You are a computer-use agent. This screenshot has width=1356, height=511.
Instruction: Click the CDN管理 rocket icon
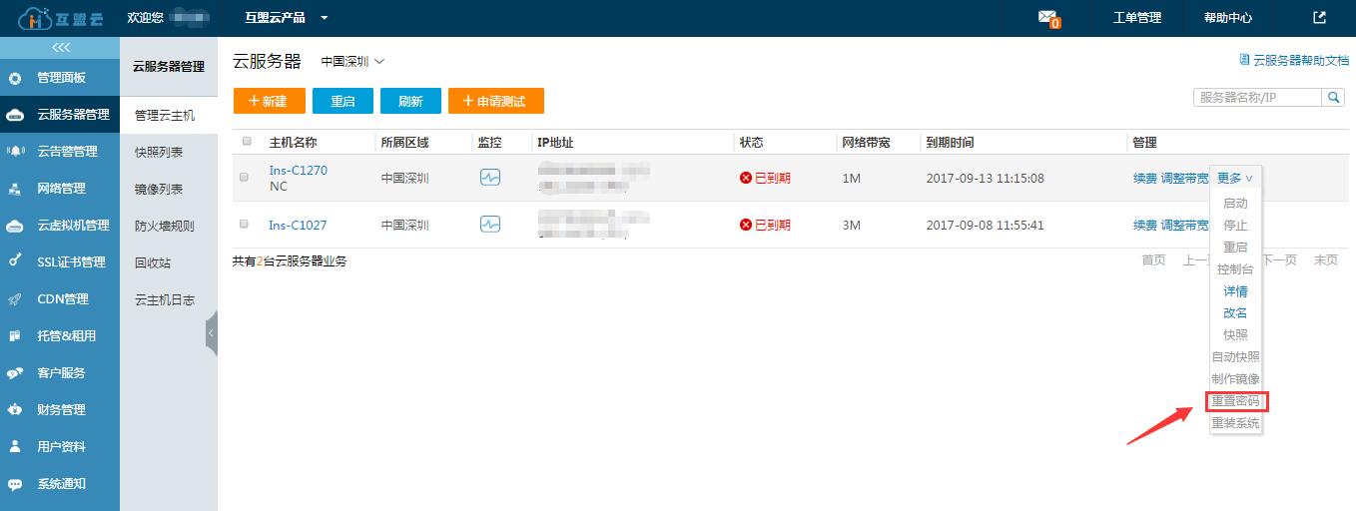[x=15, y=299]
